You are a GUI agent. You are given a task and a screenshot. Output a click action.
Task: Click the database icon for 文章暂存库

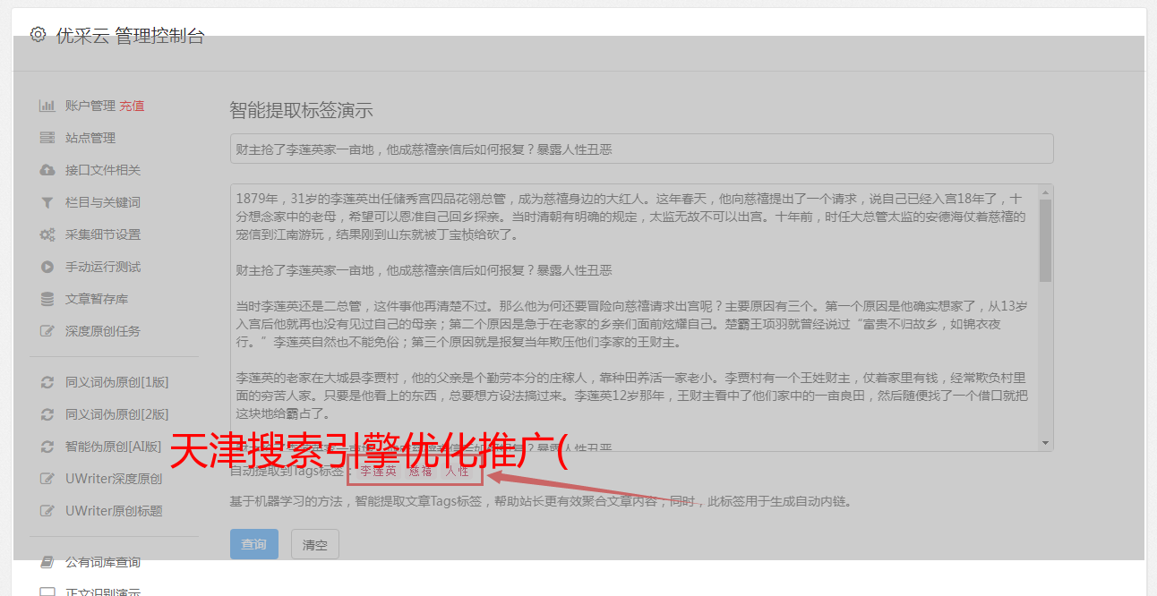click(x=47, y=299)
